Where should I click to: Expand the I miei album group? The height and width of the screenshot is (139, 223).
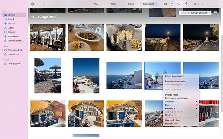[3, 54]
